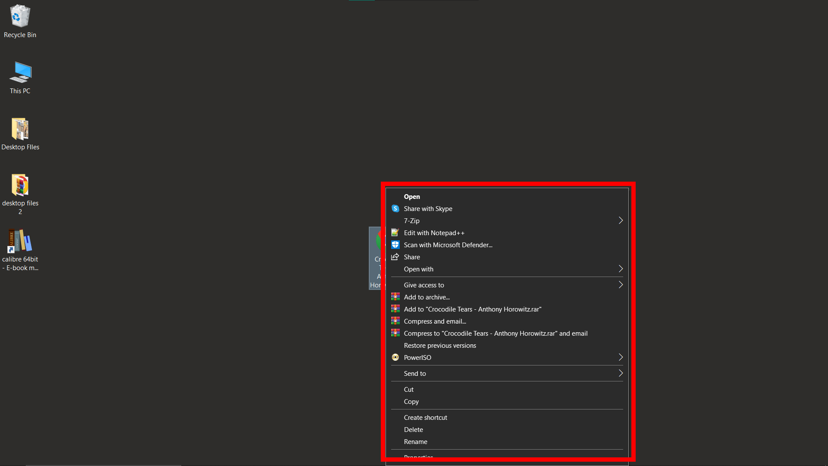Add file to Crocodile Tears rar archive
The width and height of the screenshot is (828, 466).
point(472,309)
